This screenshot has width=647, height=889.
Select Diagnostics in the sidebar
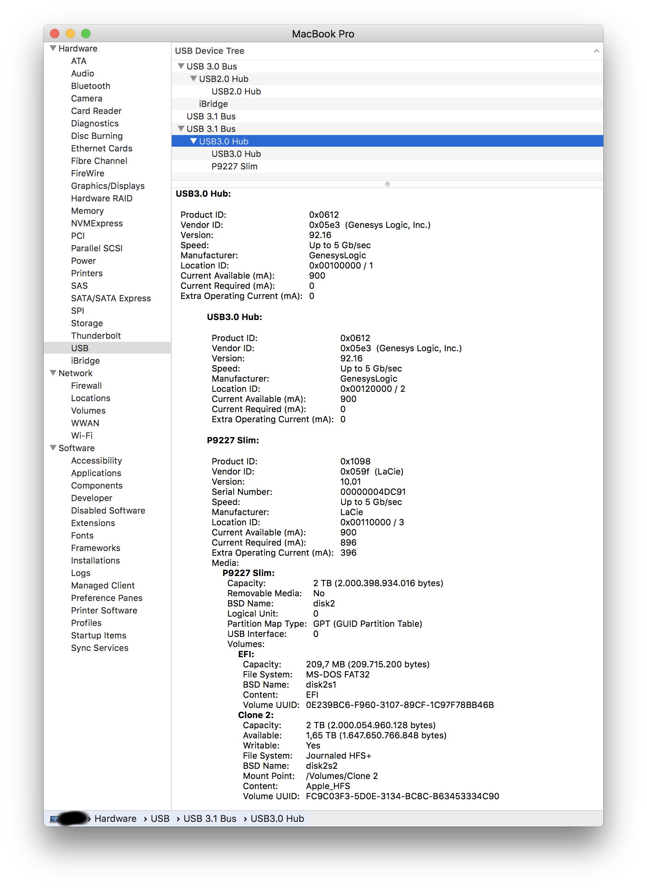pyautogui.click(x=94, y=123)
